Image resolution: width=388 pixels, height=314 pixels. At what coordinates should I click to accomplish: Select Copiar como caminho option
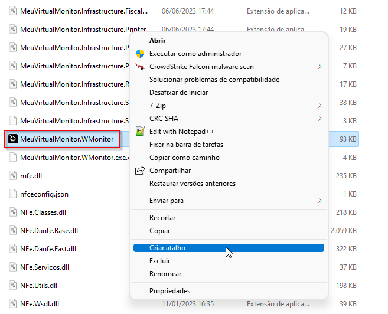tap(184, 158)
